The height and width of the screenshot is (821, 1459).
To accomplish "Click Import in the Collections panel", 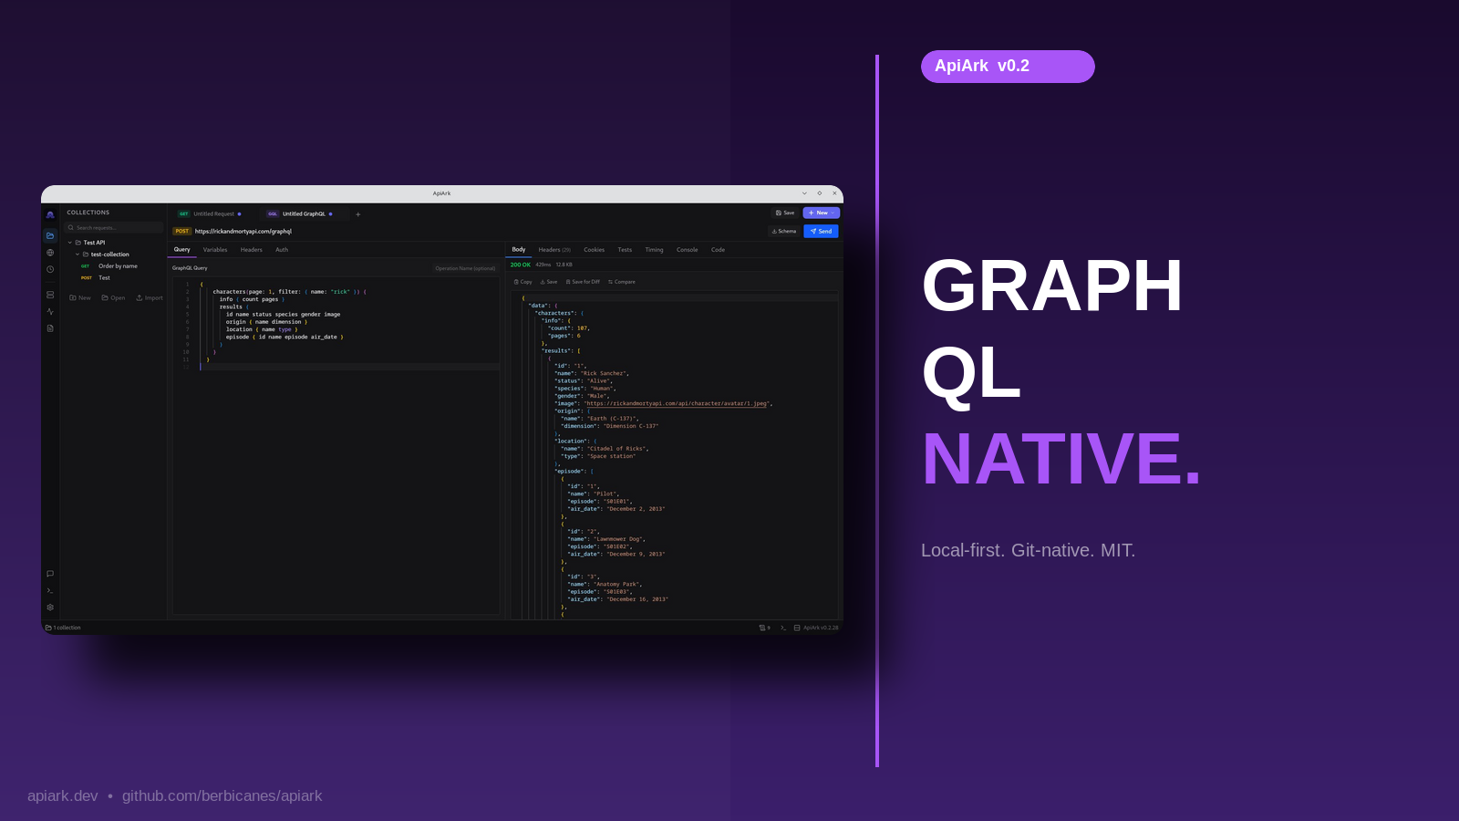I will pos(150,297).
